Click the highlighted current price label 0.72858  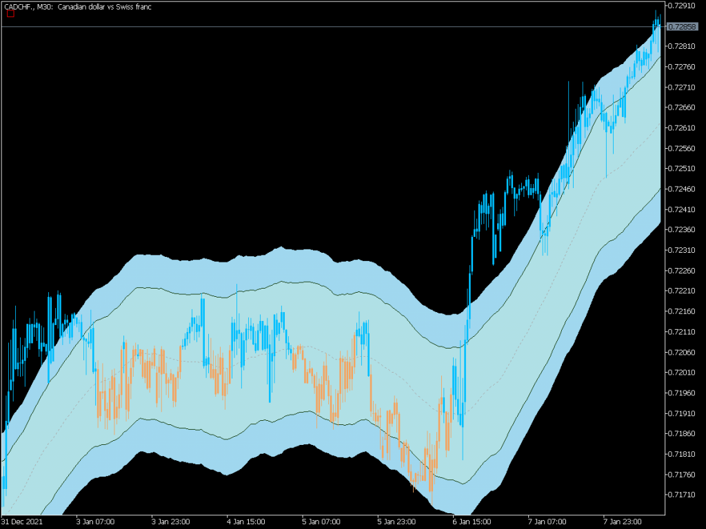coord(684,25)
